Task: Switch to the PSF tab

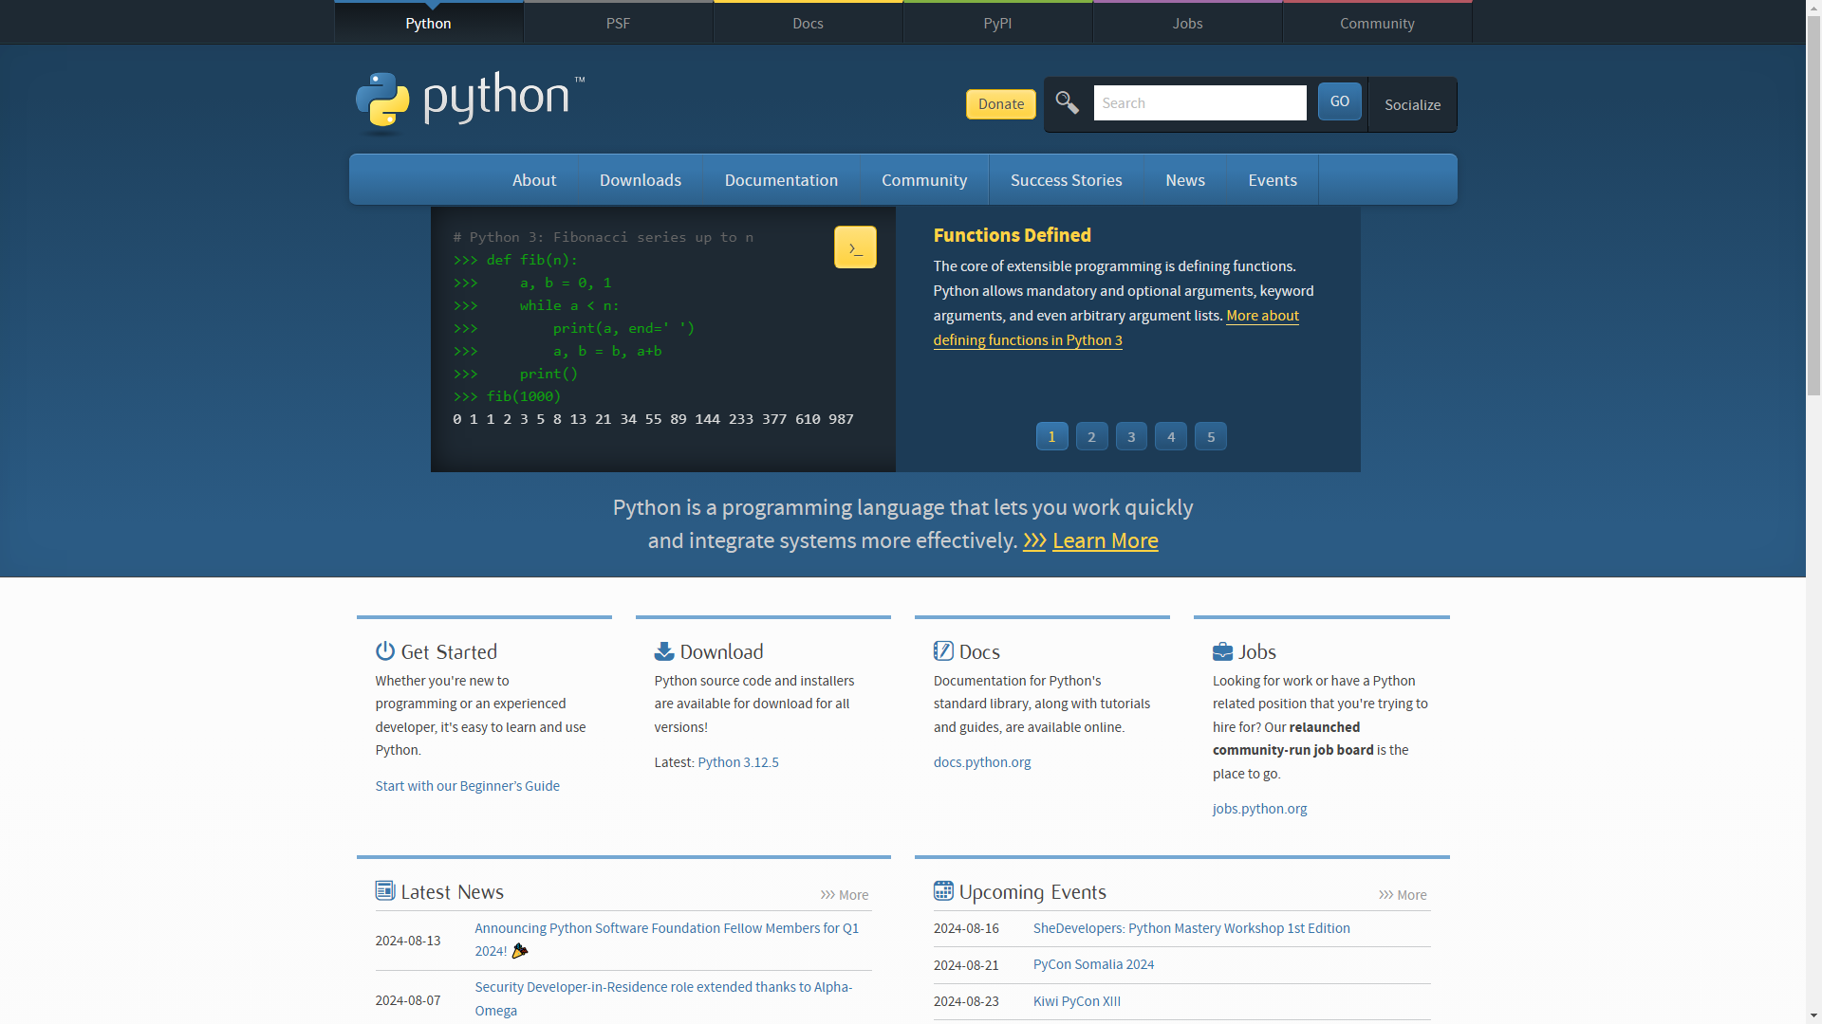Action: [619, 23]
